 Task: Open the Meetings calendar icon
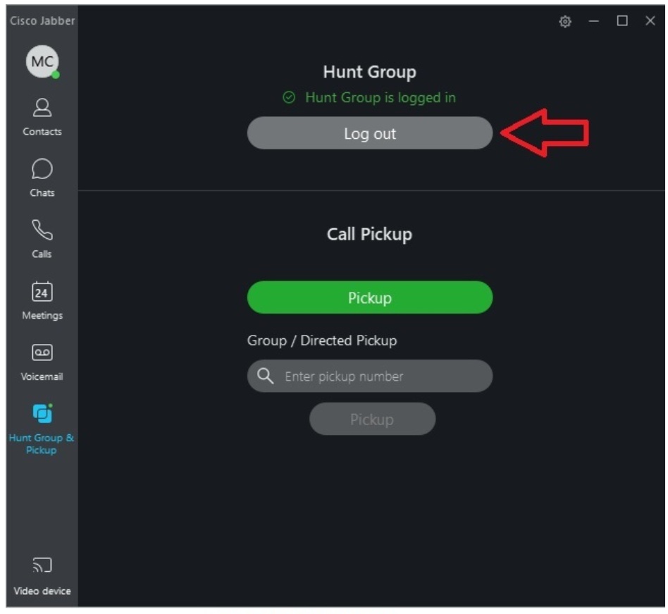click(x=42, y=292)
